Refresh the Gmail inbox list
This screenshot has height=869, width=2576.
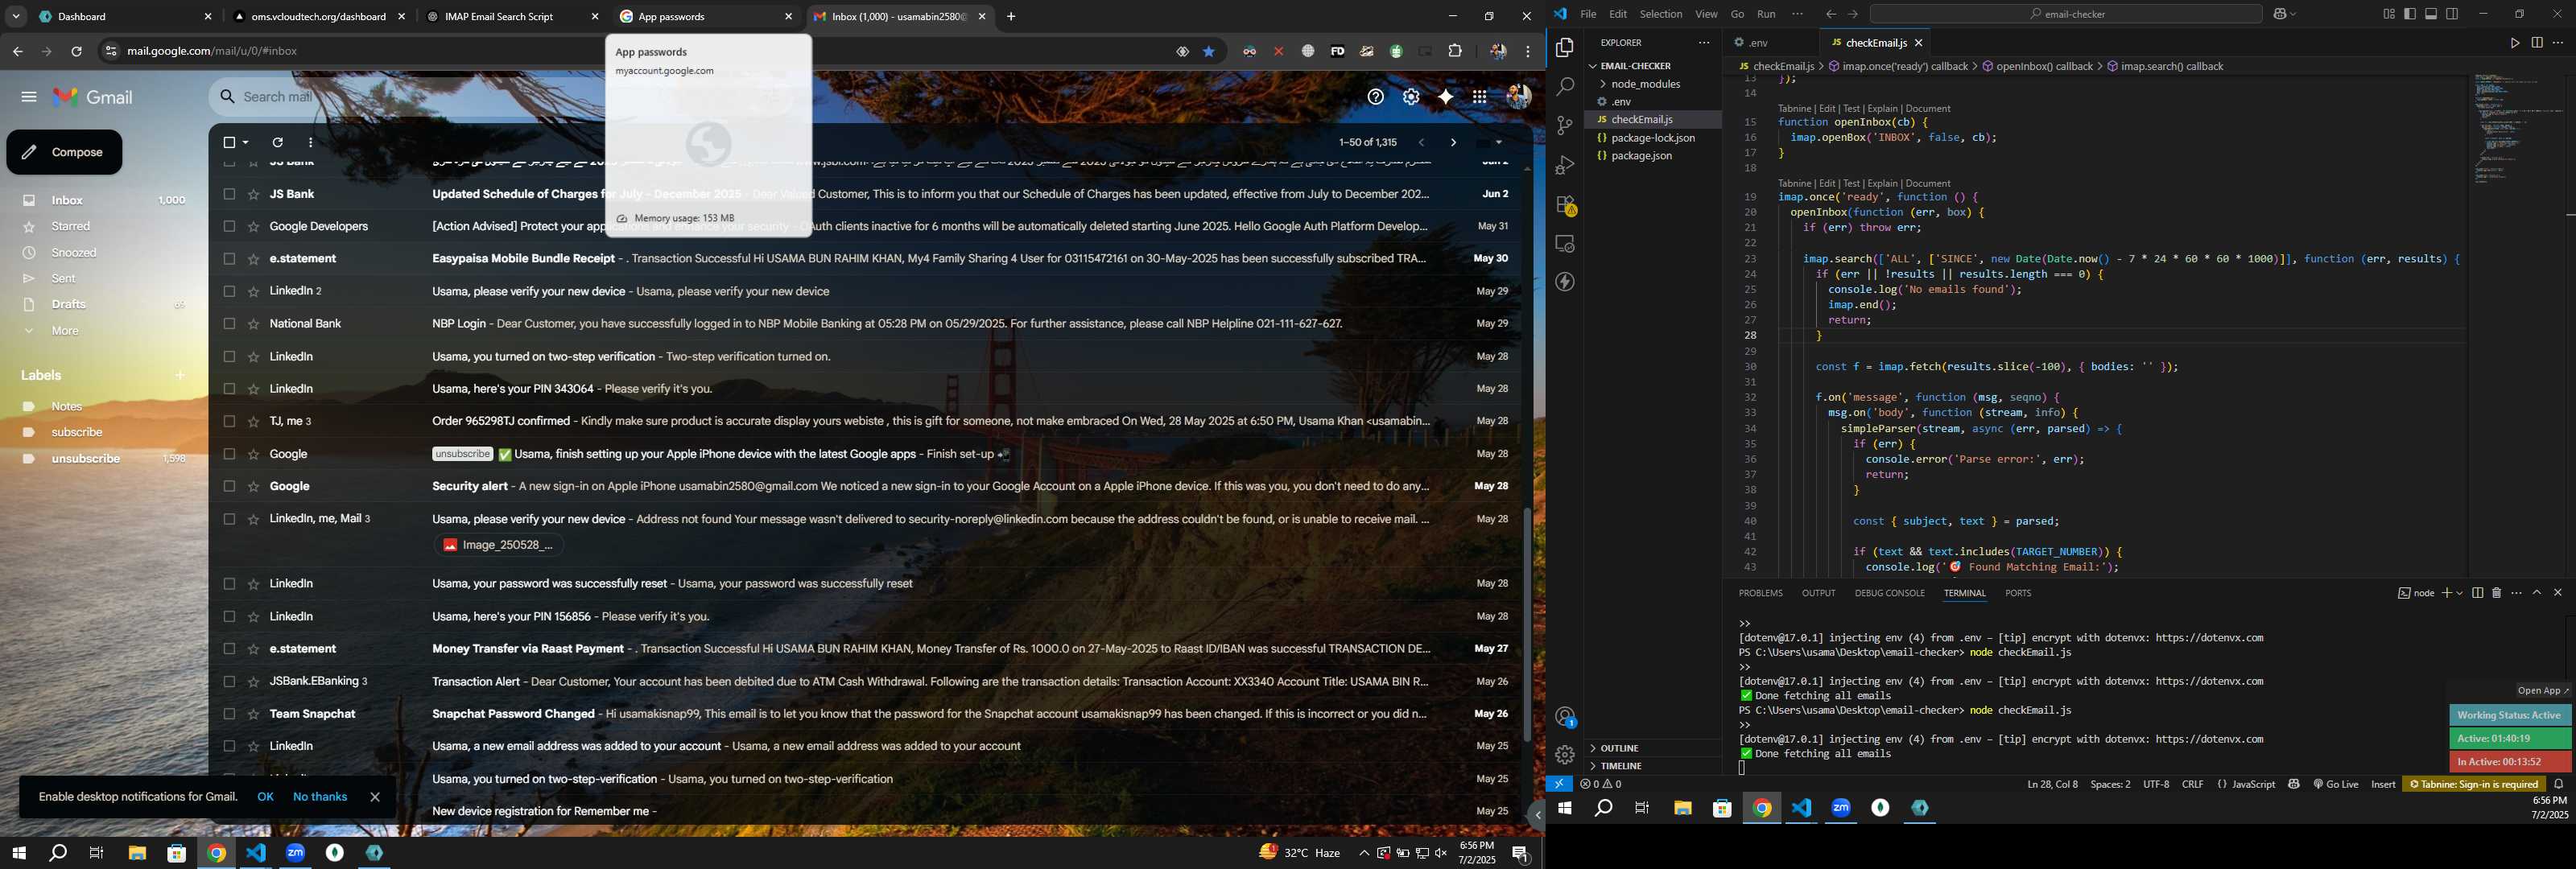pyautogui.click(x=278, y=143)
